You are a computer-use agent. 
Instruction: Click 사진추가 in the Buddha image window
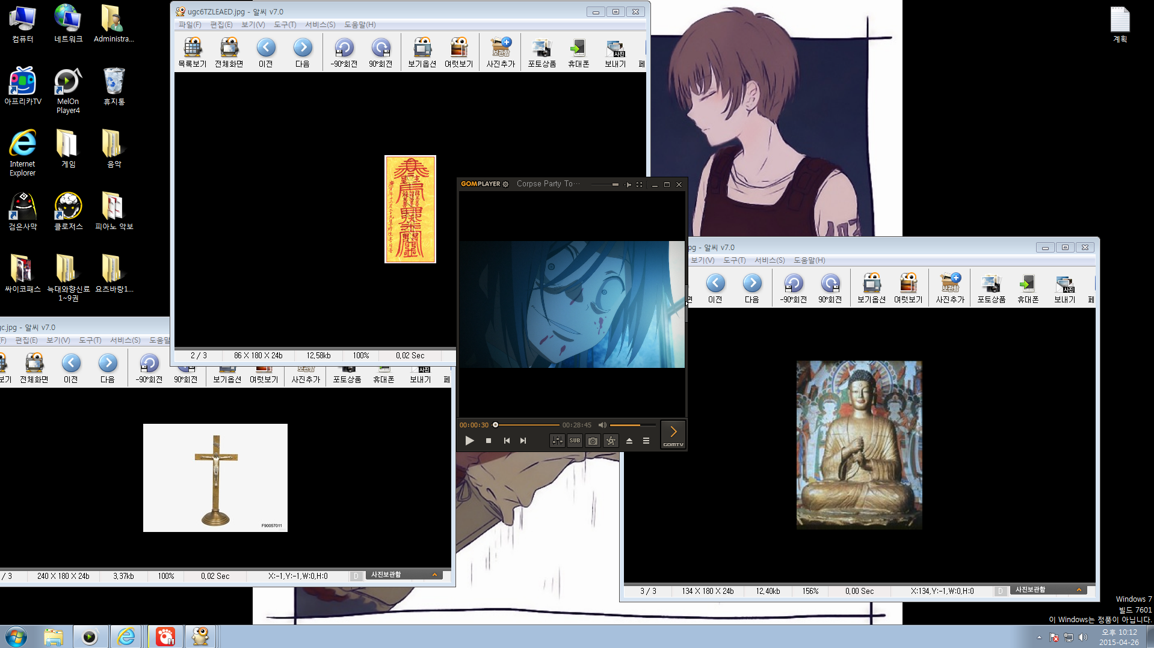click(951, 288)
